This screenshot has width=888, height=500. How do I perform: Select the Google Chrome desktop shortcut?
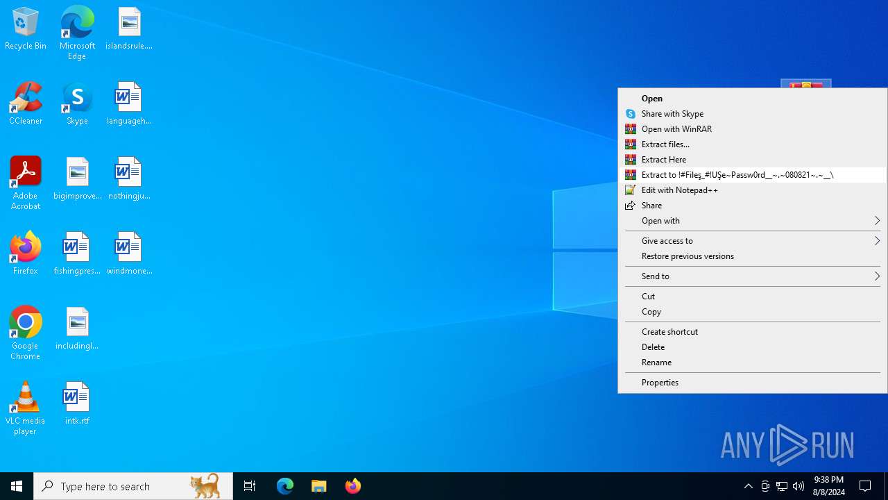coord(26,333)
